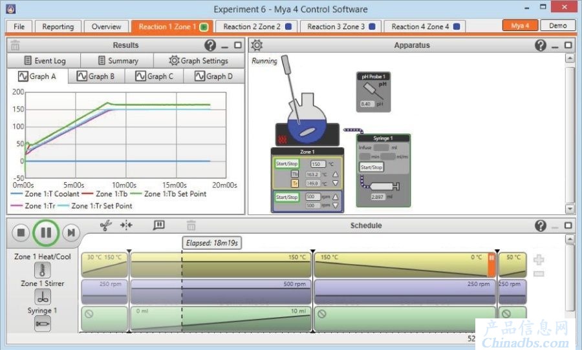Click the app icon in the title bar
Screen dimensions: 582x350
click(x=11, y=9)
